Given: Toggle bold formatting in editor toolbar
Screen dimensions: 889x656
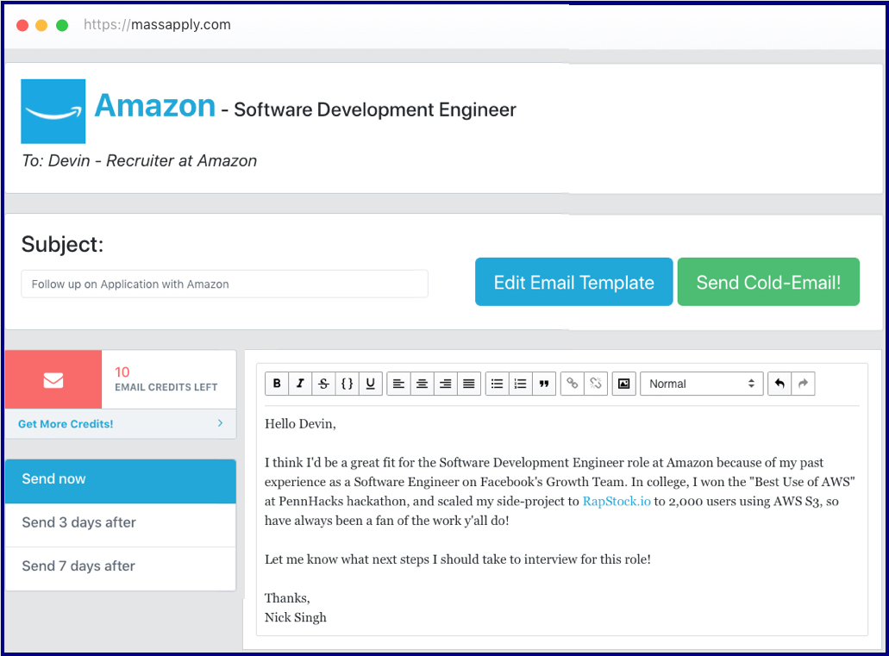Looking at the screenshot, I should point(277,384).
